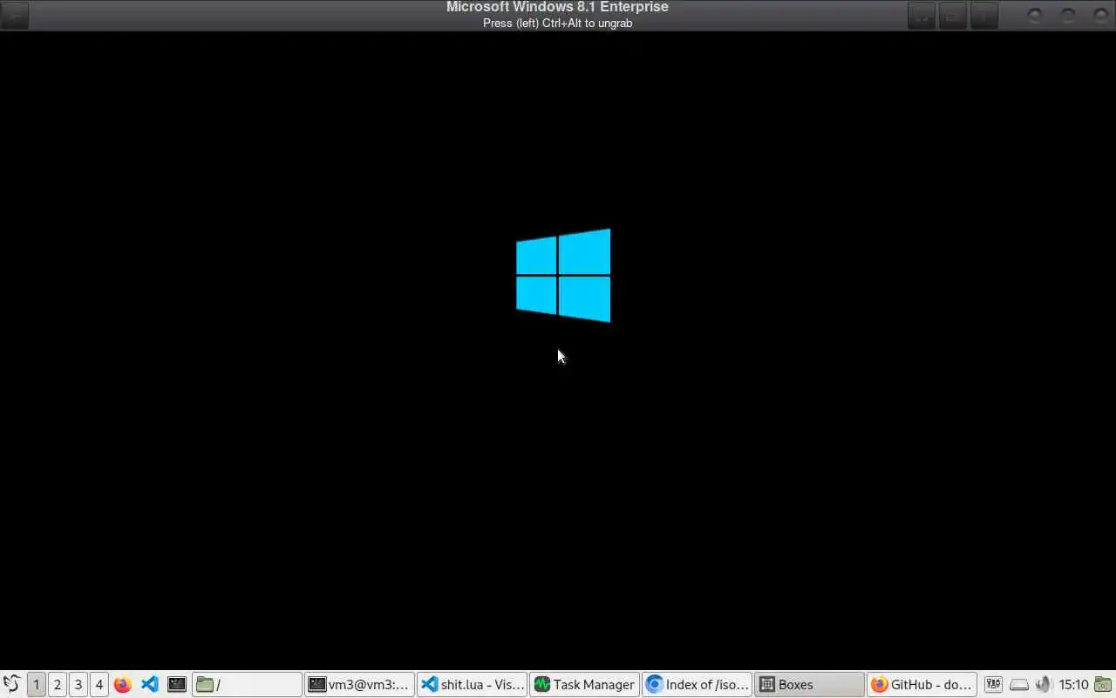Switch to the GitHub Firefox window

tap(922, 684)
